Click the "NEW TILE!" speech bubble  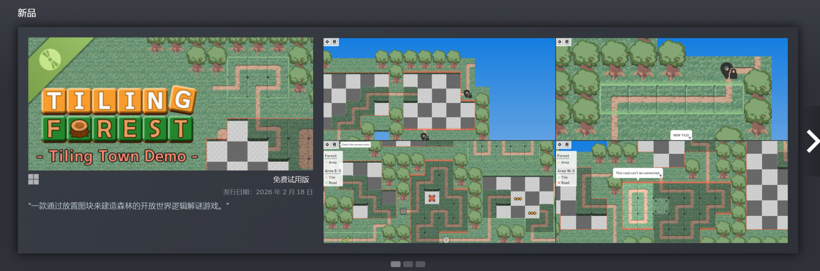[x=681, y=135]
